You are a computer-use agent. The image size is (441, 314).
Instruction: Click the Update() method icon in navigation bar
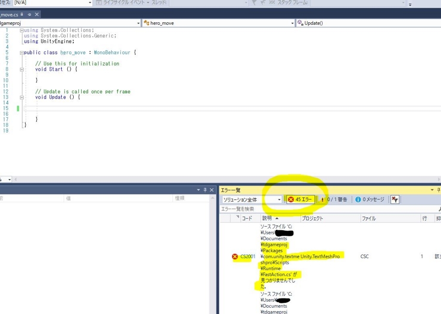coord(300,23)
